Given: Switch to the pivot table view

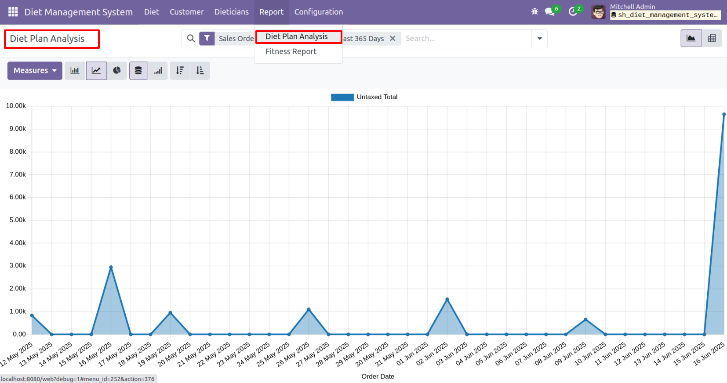Looking at the screenshot, I should point(712,39).
